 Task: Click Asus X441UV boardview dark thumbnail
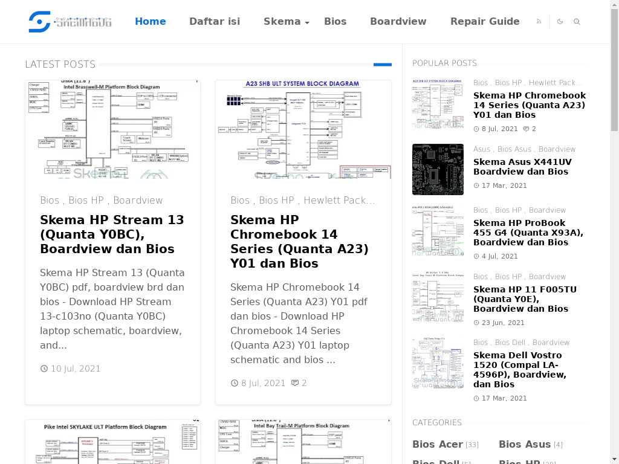pyautogui.click(x=438, y=169)
